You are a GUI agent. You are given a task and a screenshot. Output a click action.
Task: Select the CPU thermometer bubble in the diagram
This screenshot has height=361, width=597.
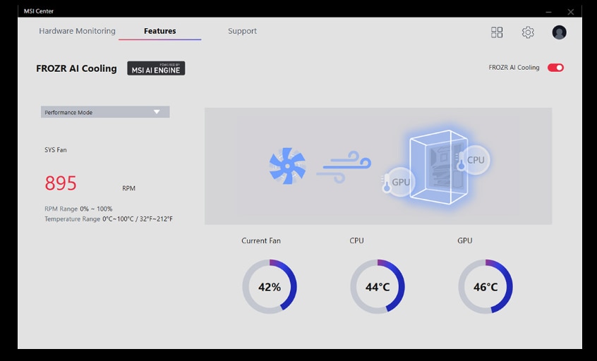click(474, 160)
